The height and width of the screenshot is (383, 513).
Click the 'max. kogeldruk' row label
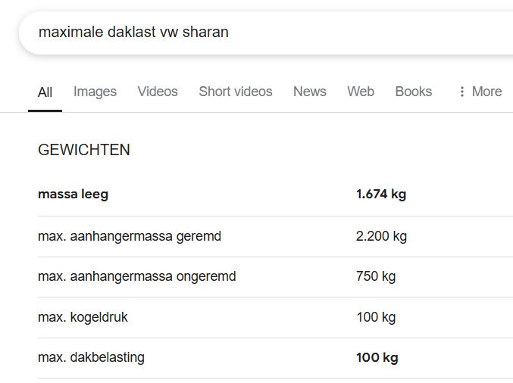(x=83, y=317)
